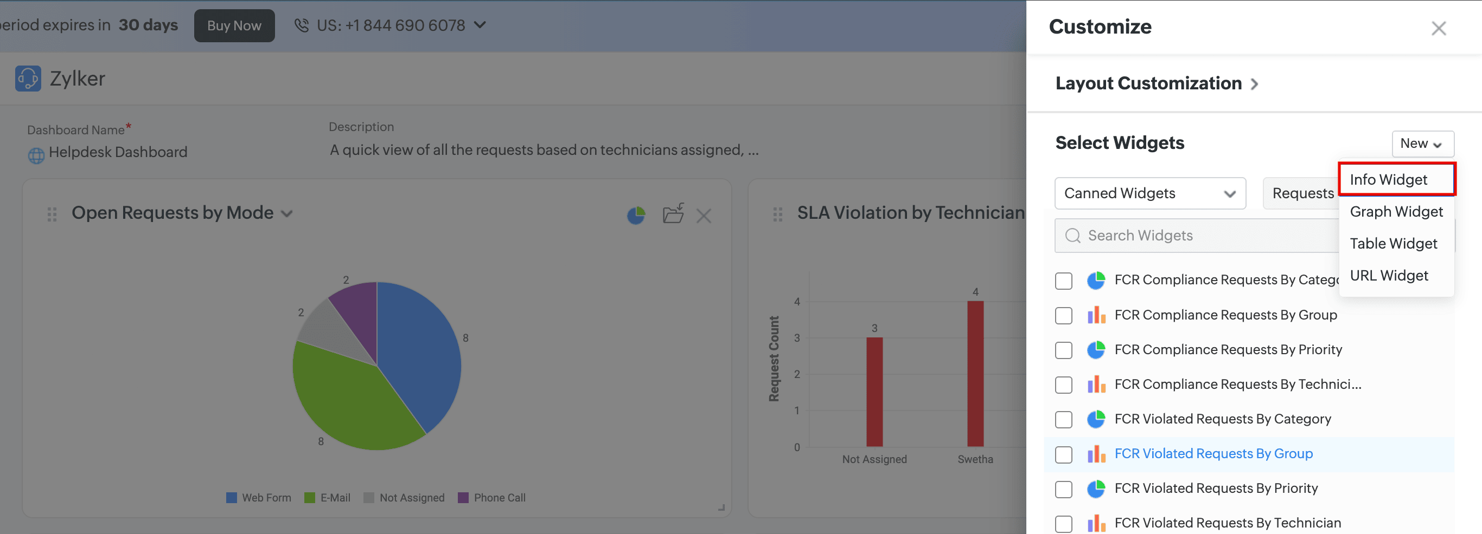
Task: Open the Canned Widgets dropdown
Action: tap(1149, 193)
